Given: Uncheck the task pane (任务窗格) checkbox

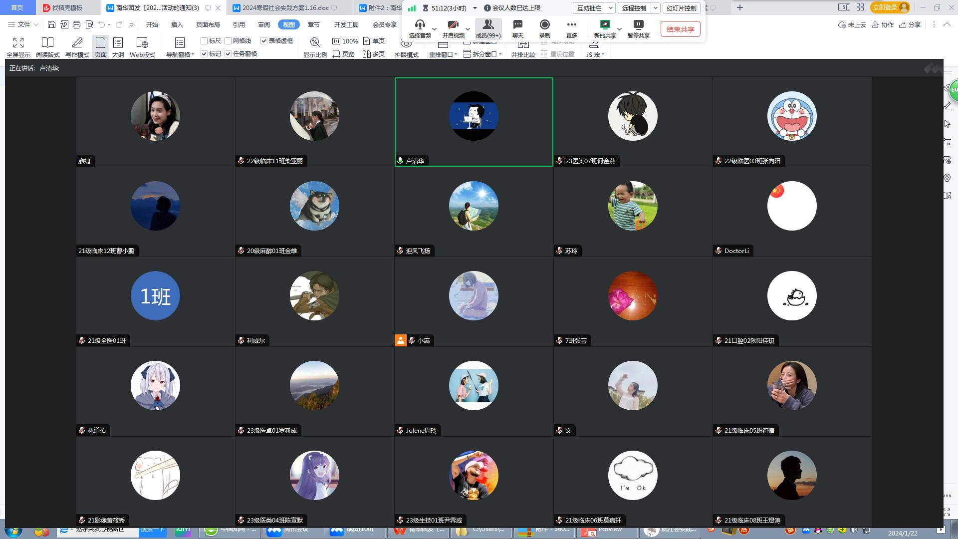Looking at the screenshot, I should point(228,54).
